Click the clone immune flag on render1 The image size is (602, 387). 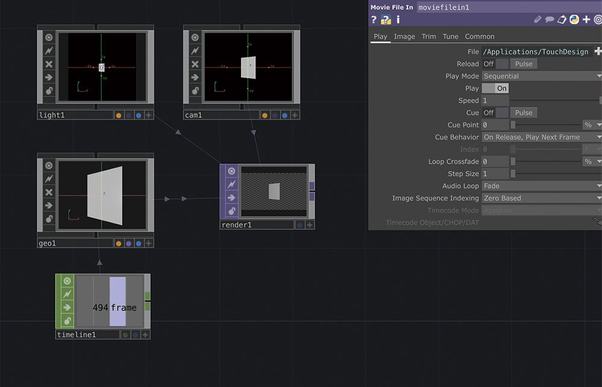pos(232,184)
